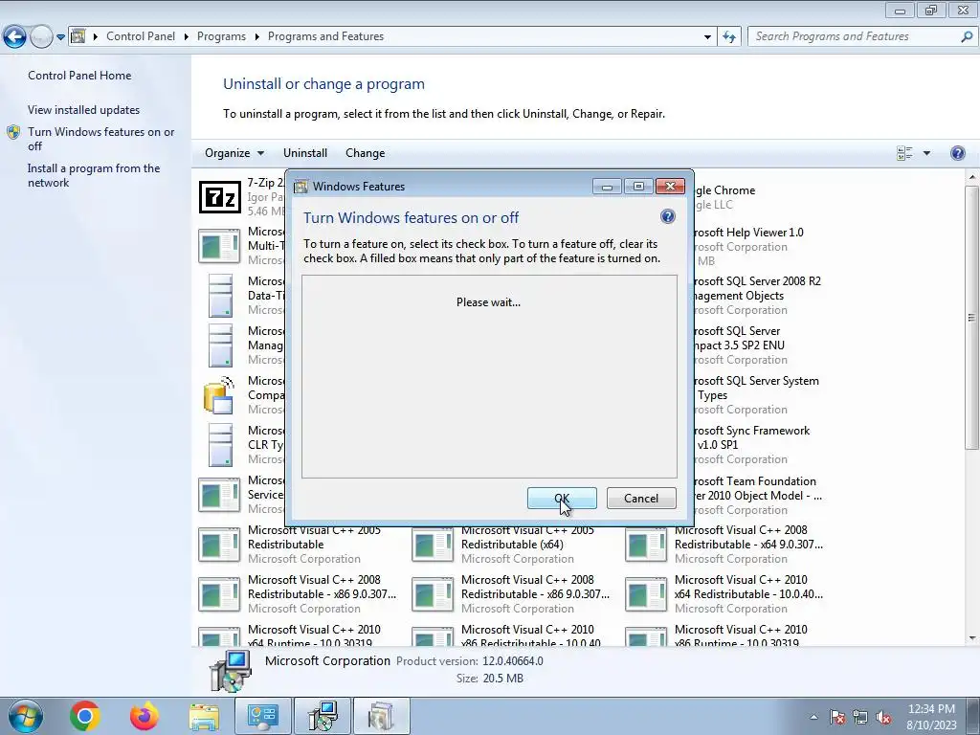Image resolution: width=980 pixels, height=735 pixels.
Task: Expand the arrow after Control Panel breadcrumb
Action: coord(187,37)
